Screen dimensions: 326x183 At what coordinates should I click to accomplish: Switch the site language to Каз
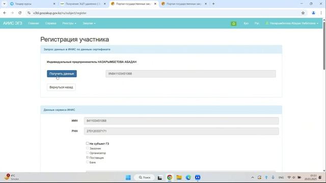[x=246, y=23]
